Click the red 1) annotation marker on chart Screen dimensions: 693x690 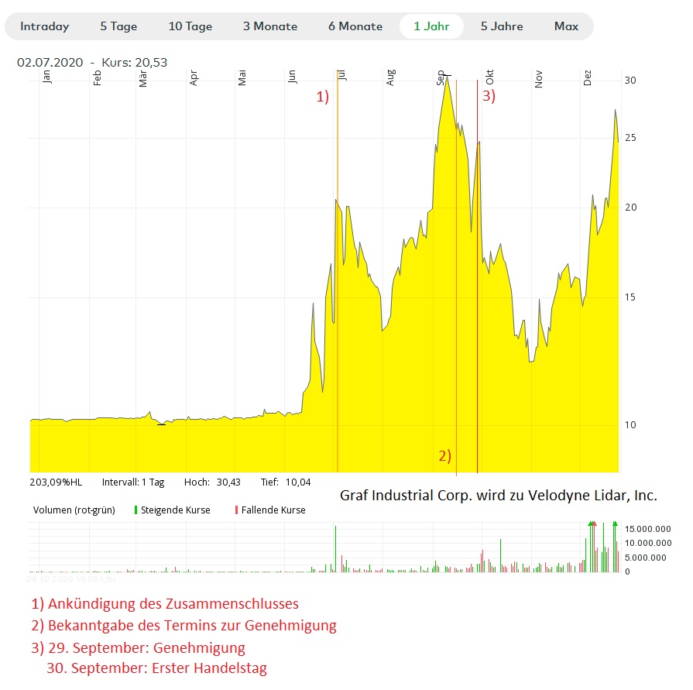(x=322, y=97)
